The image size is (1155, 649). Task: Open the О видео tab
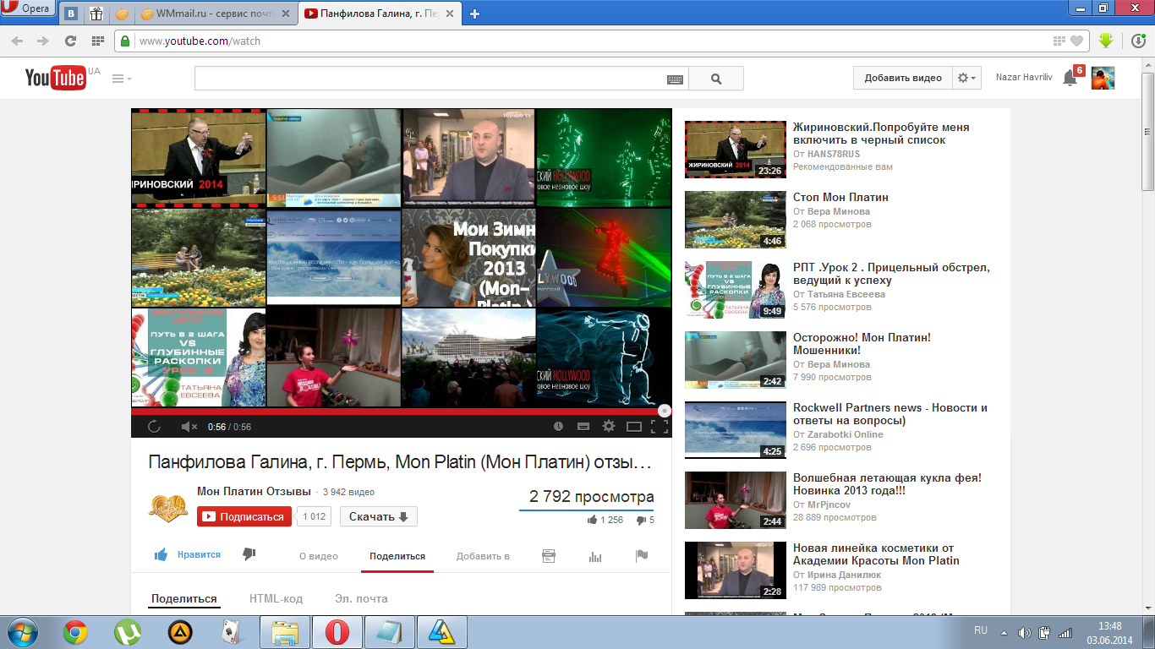tap(319, 556)
